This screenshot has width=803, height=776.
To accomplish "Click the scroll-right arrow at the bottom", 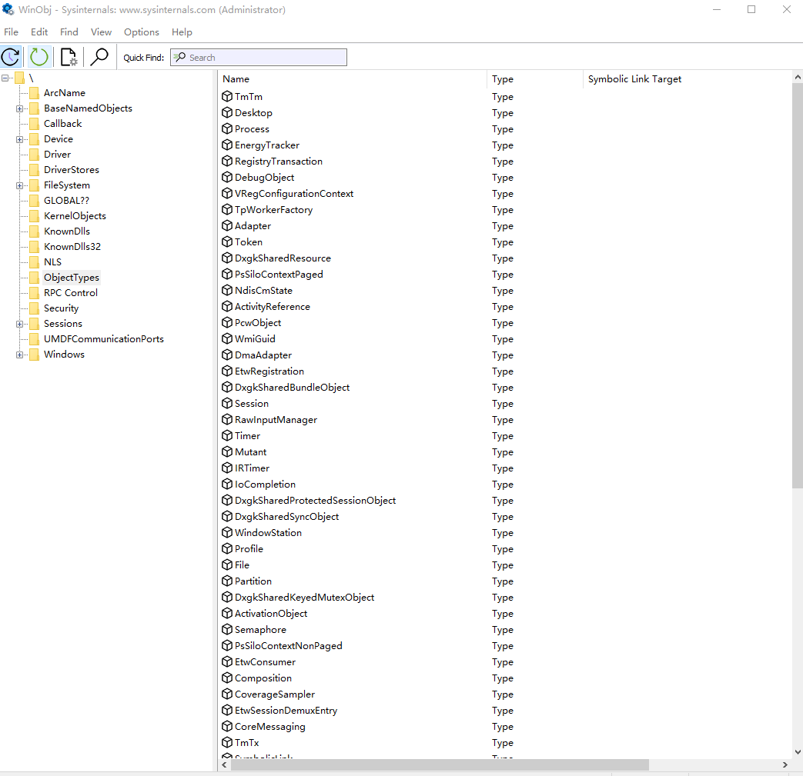I will pyautogui.click(x=785, y=764).
